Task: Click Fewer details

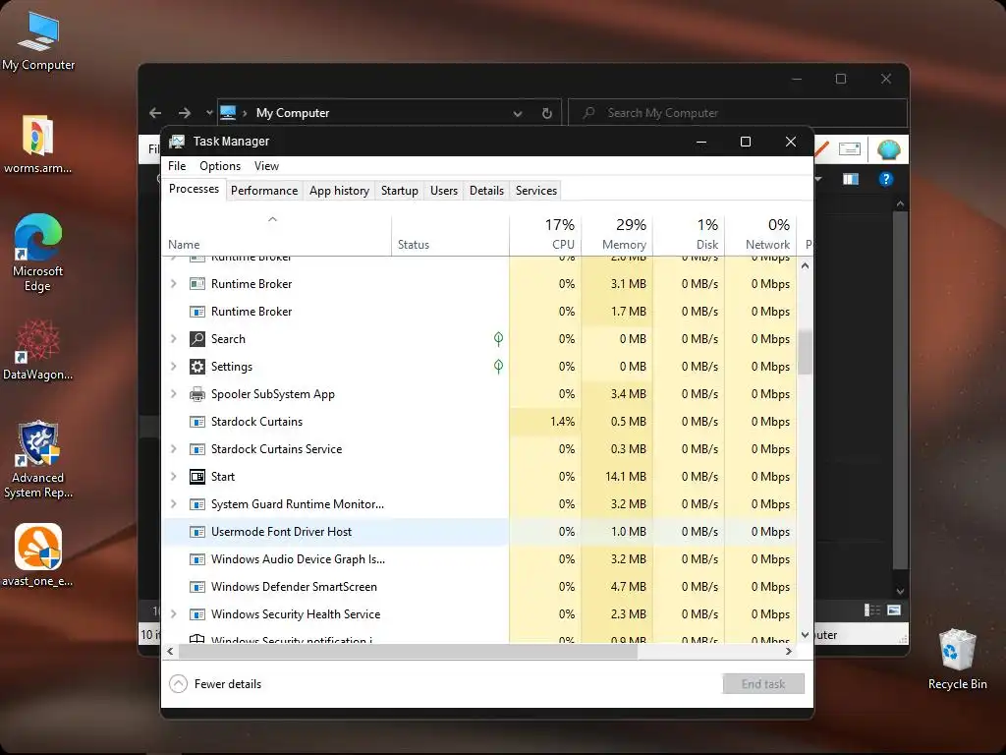Action: (215, 684)
